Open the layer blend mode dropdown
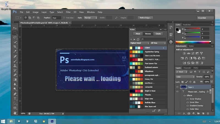The height and width of the screenshot is (124, 220). [185, 77]
